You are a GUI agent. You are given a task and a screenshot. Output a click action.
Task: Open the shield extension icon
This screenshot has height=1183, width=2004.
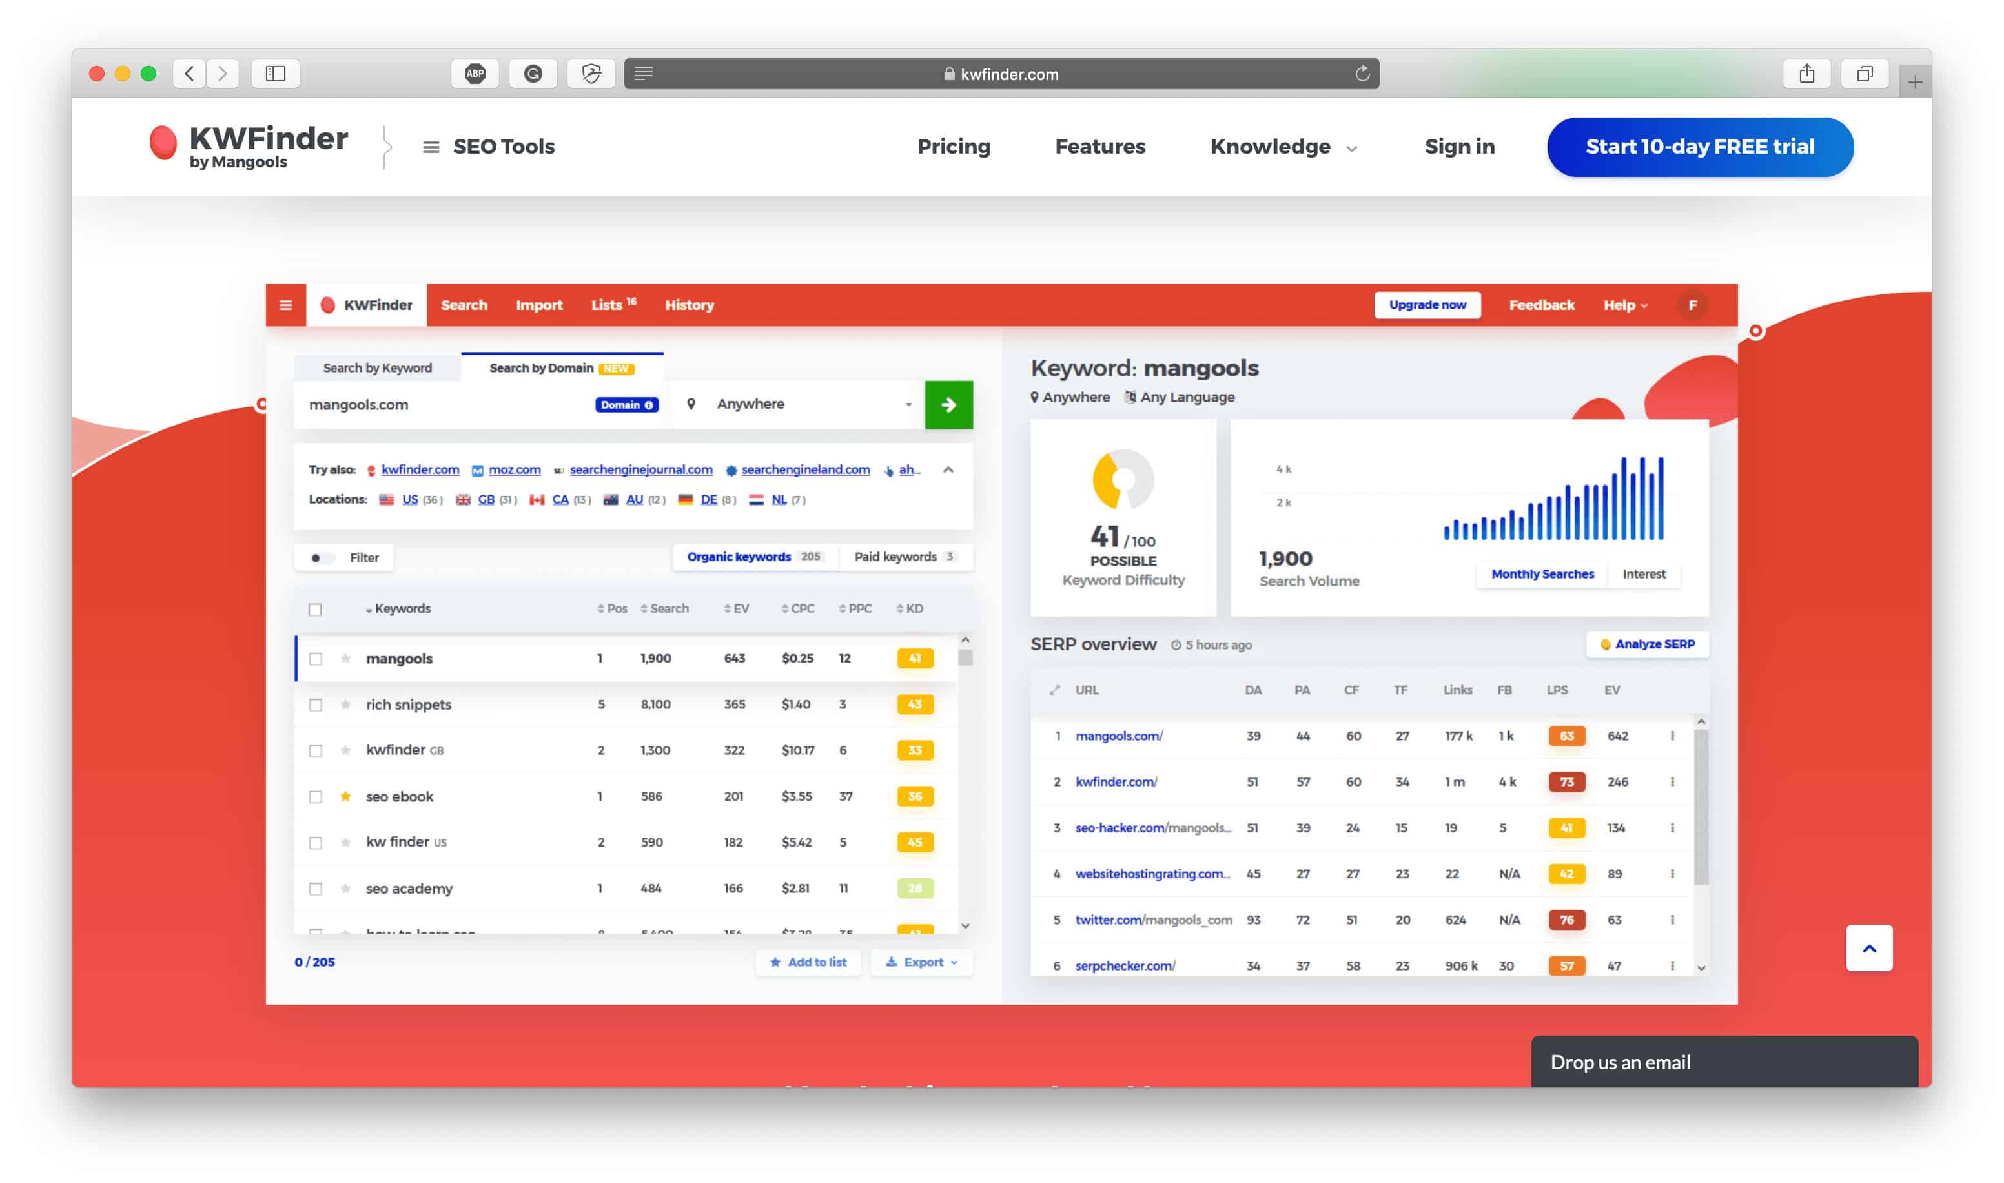[x=591, y=74]
